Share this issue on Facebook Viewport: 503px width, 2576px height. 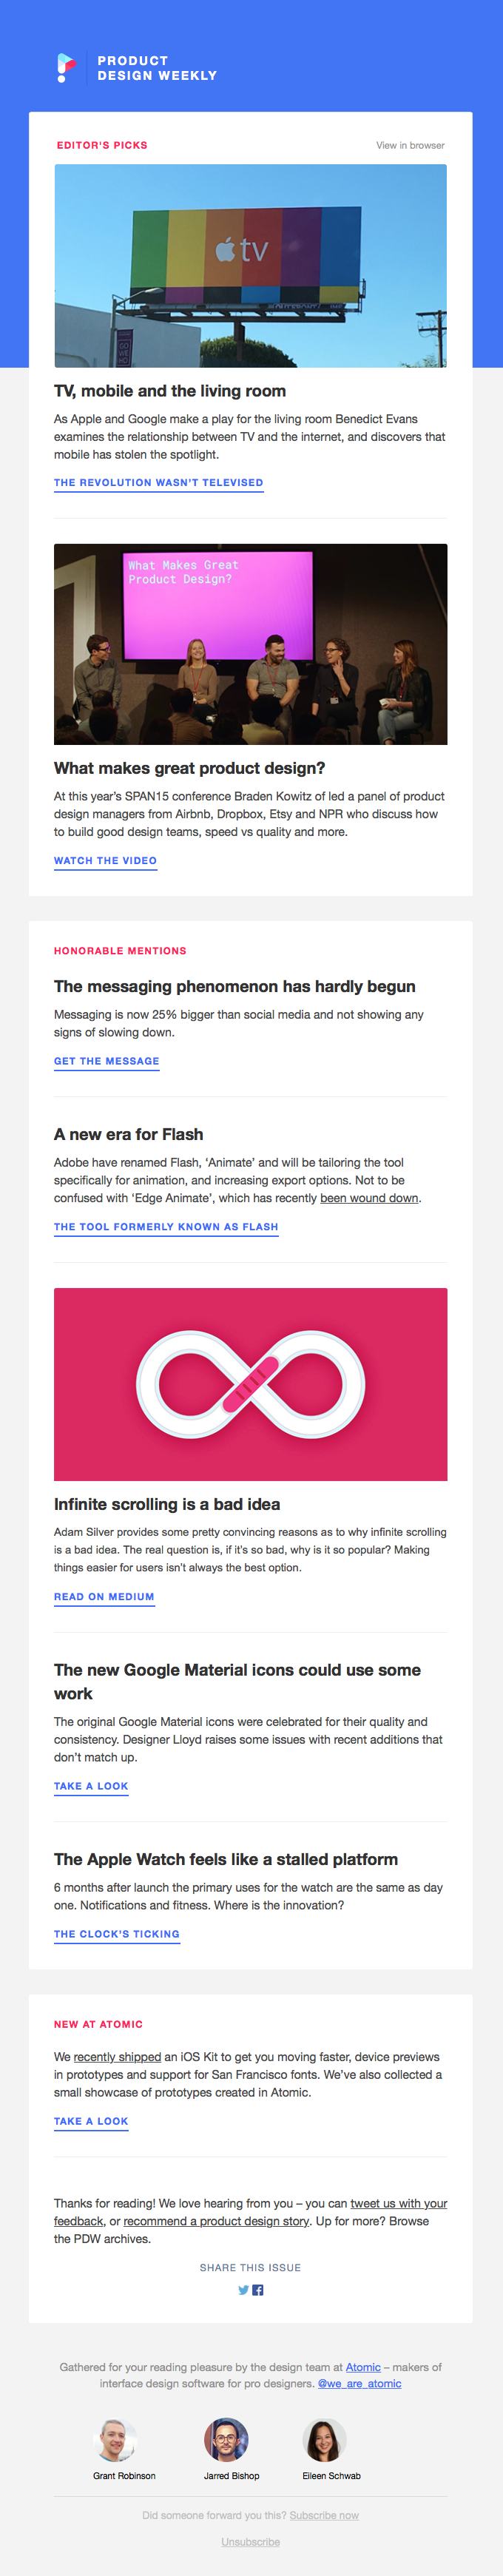click(x=259, y=2290)
